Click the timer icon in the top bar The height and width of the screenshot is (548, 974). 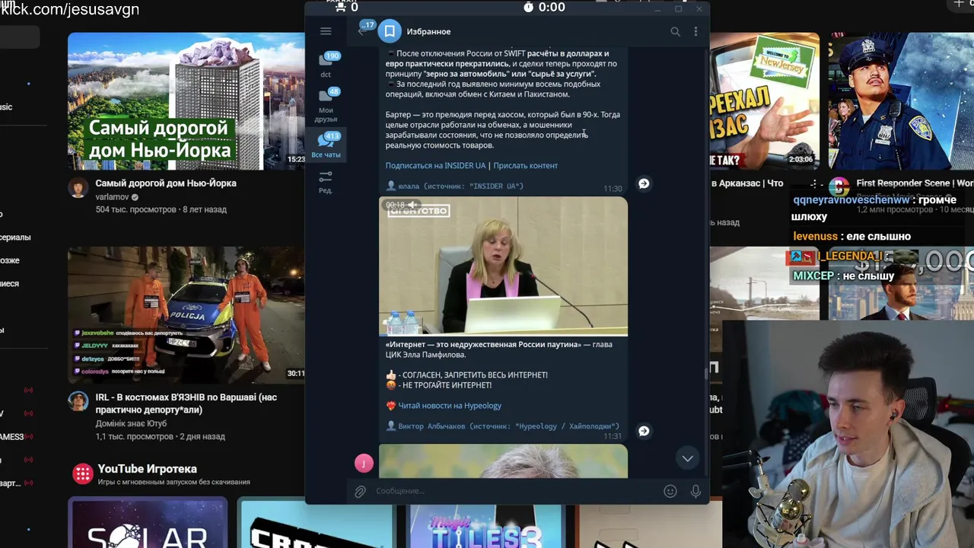(x=529, y=8)
